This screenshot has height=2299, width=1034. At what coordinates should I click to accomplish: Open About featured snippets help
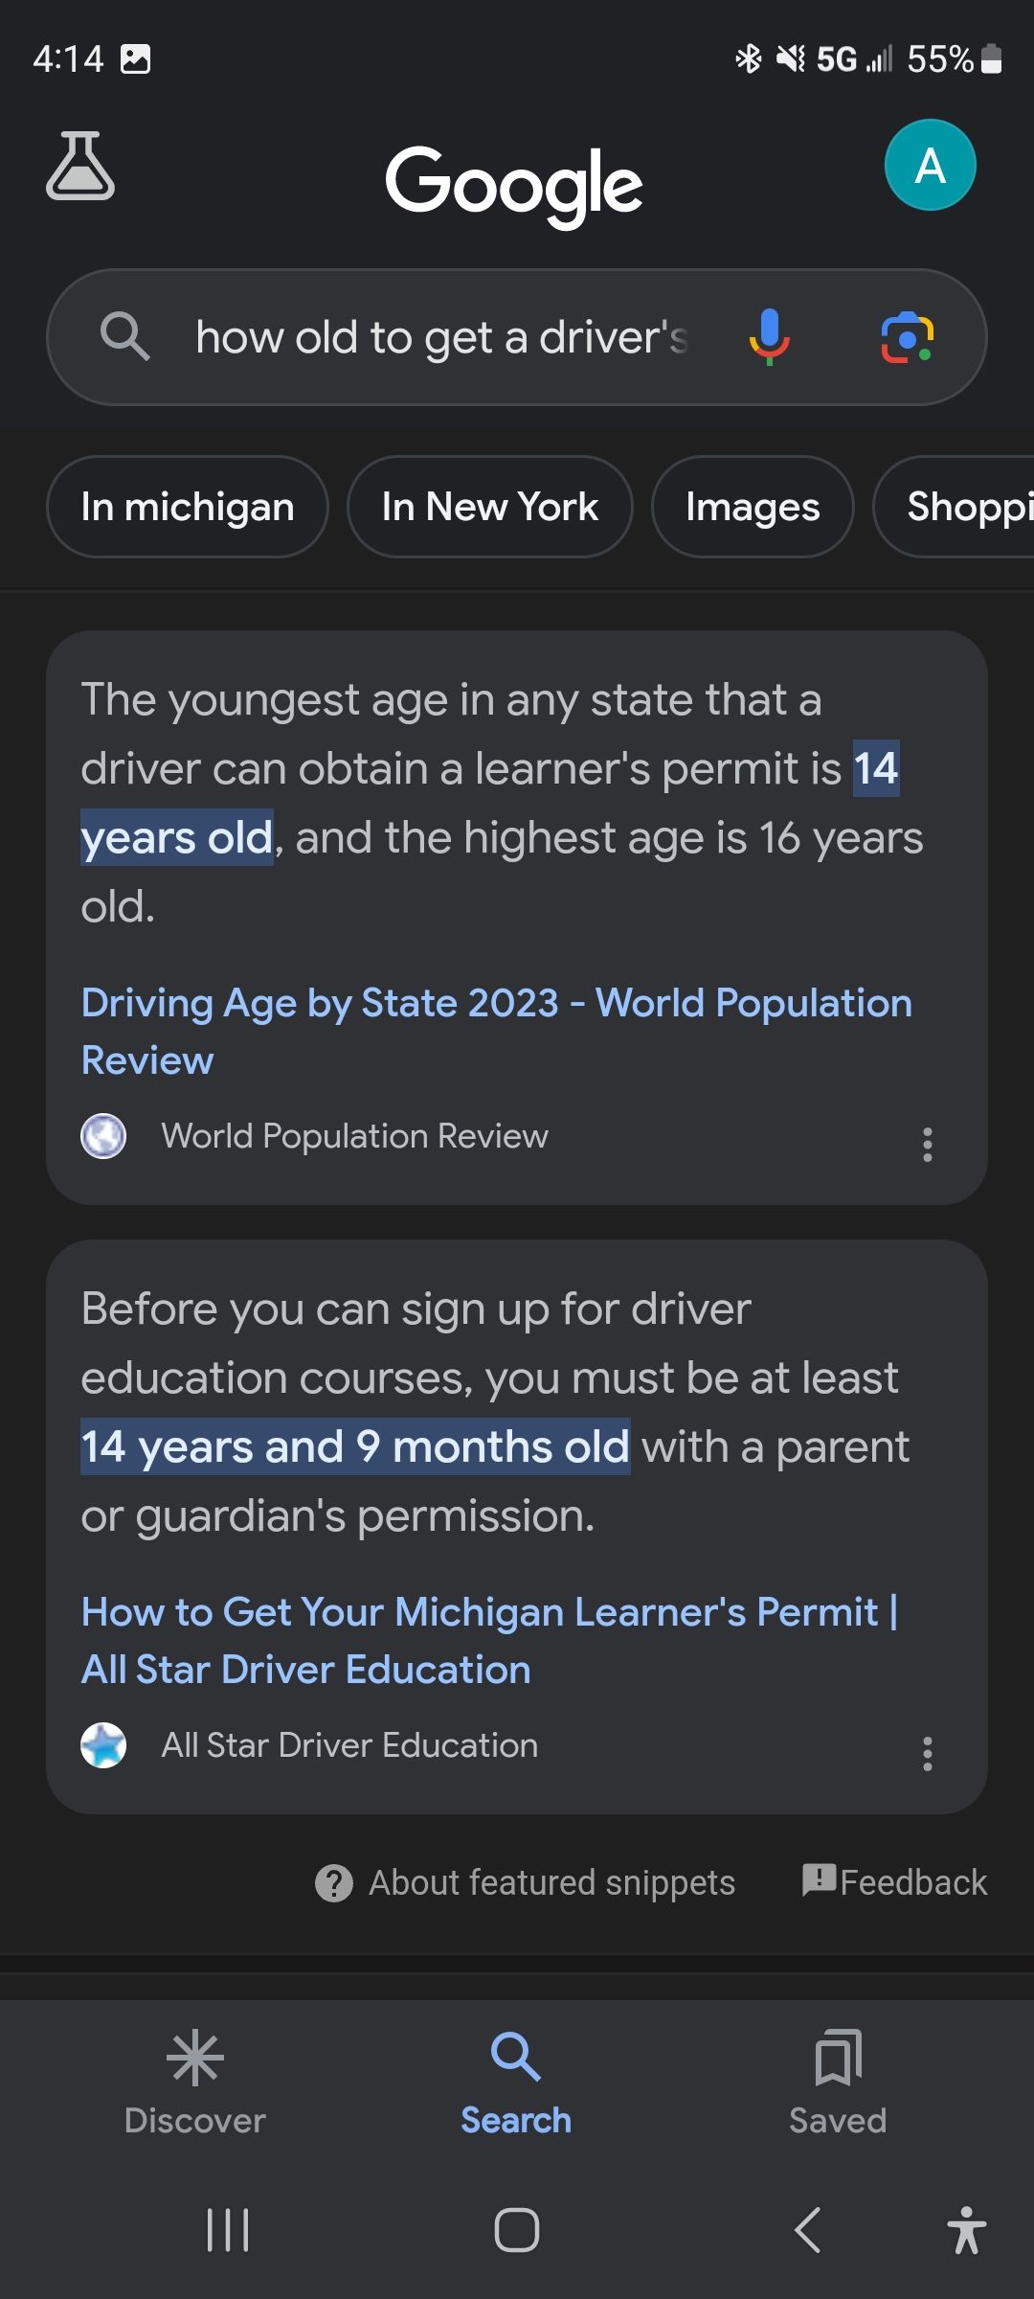point(526,1882)
